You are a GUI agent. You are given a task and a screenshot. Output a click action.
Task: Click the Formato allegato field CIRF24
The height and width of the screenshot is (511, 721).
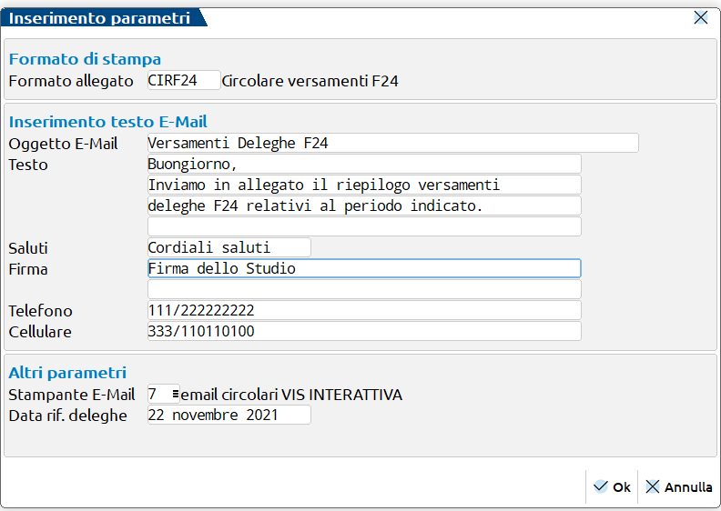pos(183,81)
